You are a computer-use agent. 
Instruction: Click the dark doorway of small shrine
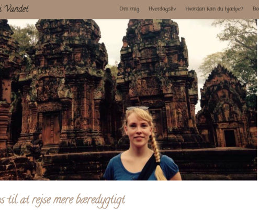click(230, 138)
